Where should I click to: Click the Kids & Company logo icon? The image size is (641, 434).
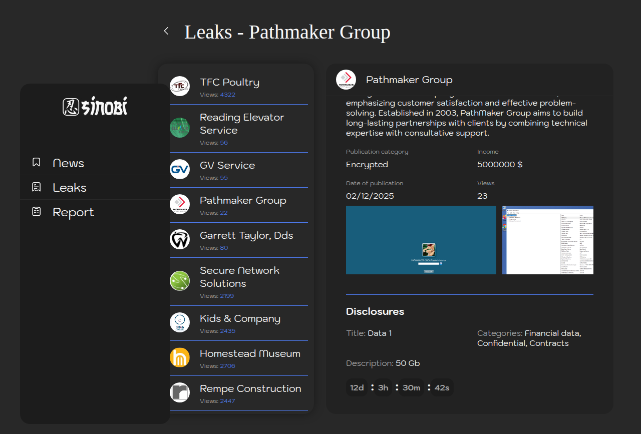180,322
